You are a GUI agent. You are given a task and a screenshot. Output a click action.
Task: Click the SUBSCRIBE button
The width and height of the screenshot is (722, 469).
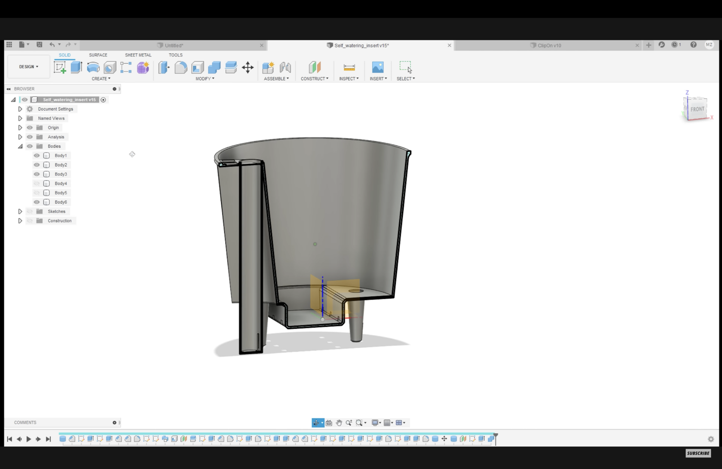[698, 453]
